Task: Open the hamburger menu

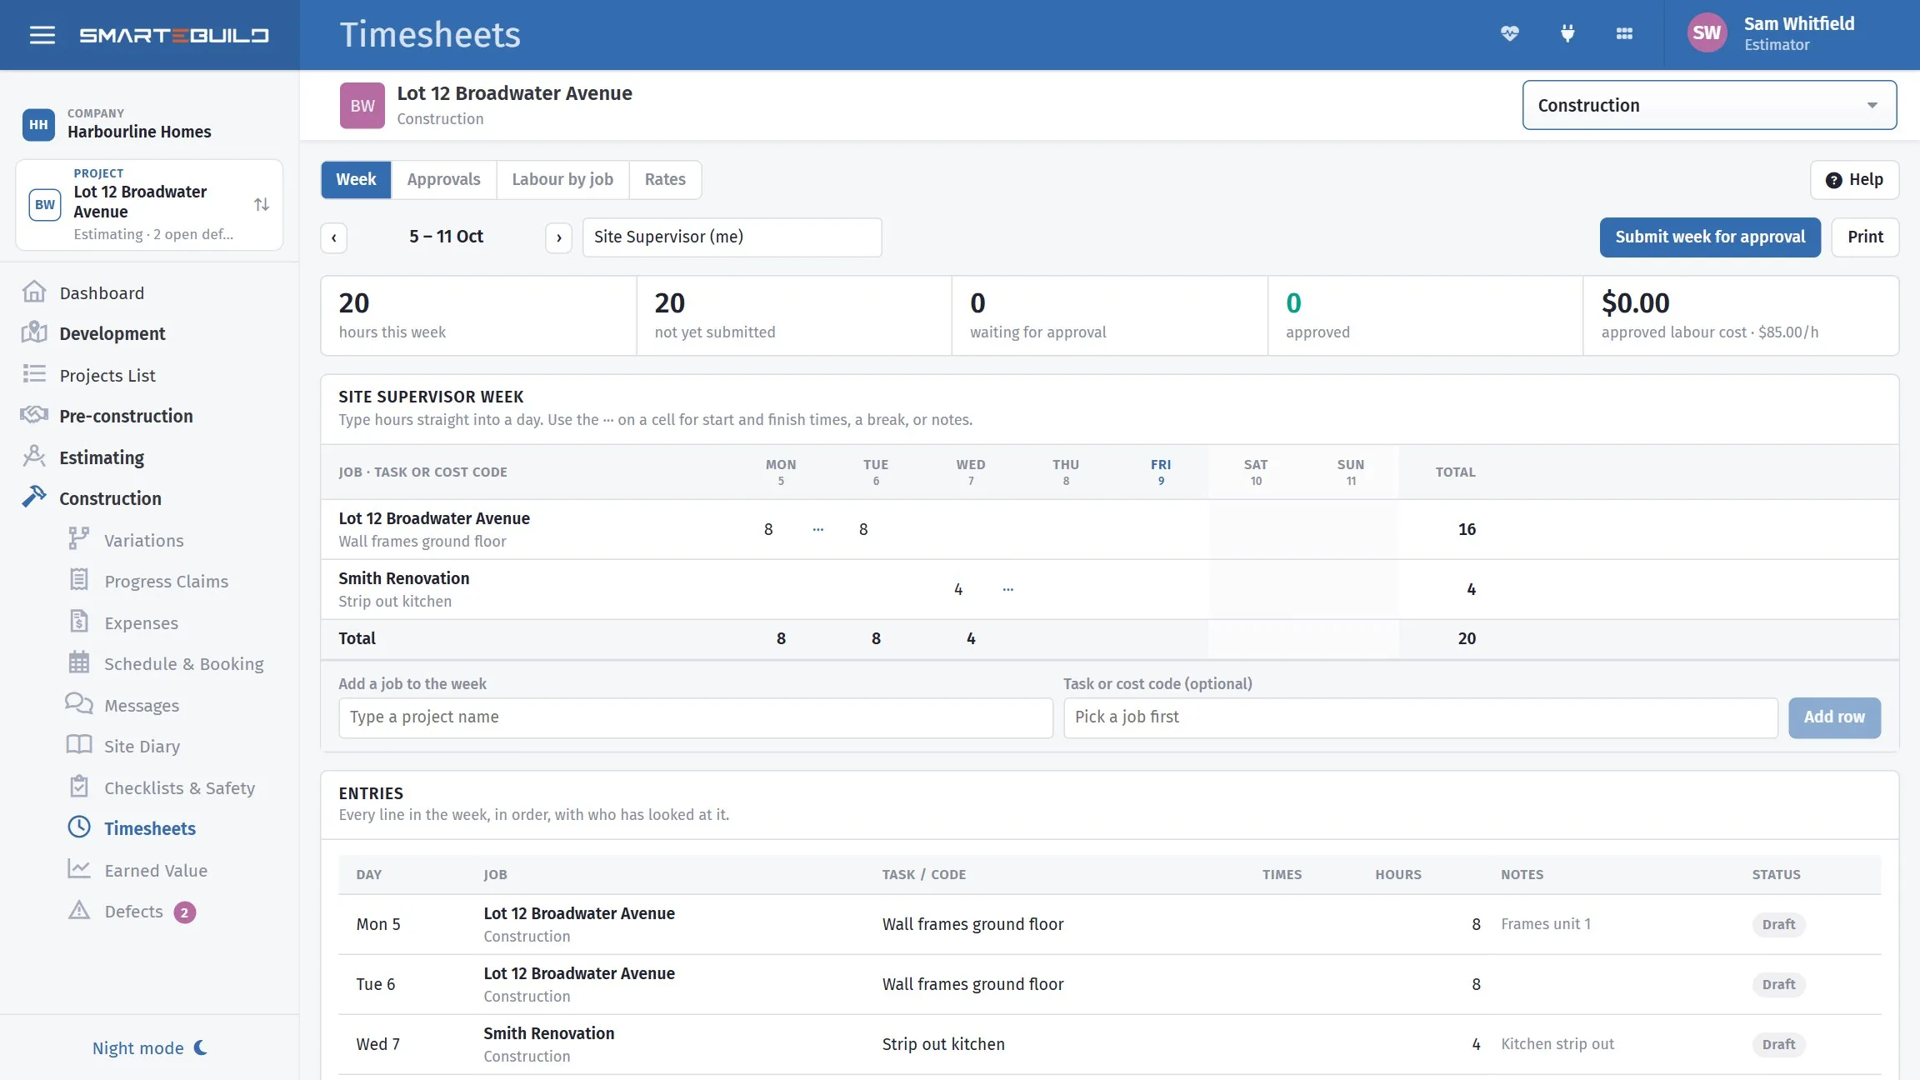Action: click(x=42, y=35)
